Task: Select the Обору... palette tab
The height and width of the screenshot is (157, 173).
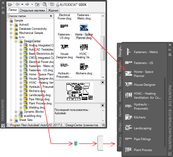Action: point(120,125)
